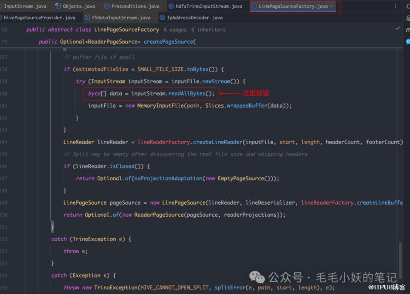Open the editor tabs options menu
The height and width of the screenshot is (294, 410).
(395, 6)
